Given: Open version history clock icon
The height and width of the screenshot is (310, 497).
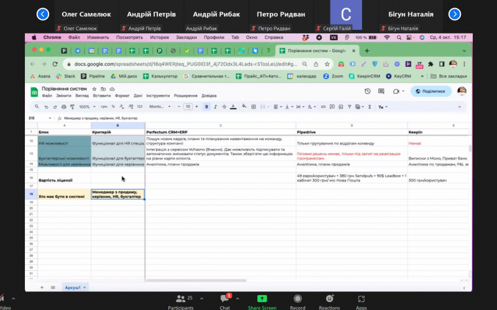Looking at the screenshot, I should 367,91.
